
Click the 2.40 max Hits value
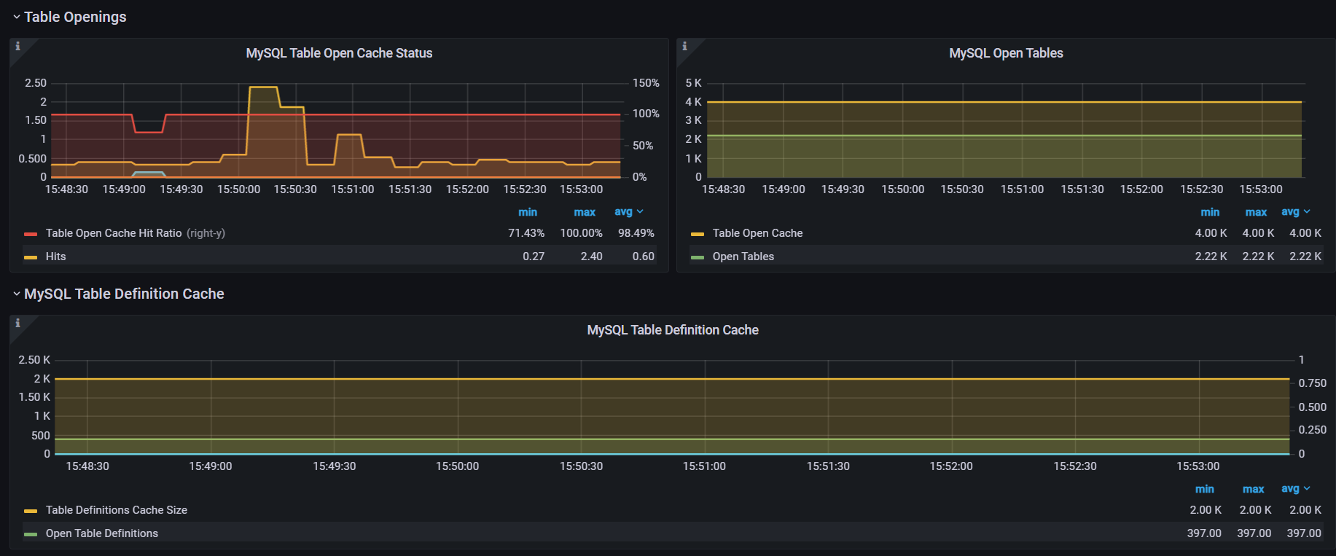click(592, 257)
